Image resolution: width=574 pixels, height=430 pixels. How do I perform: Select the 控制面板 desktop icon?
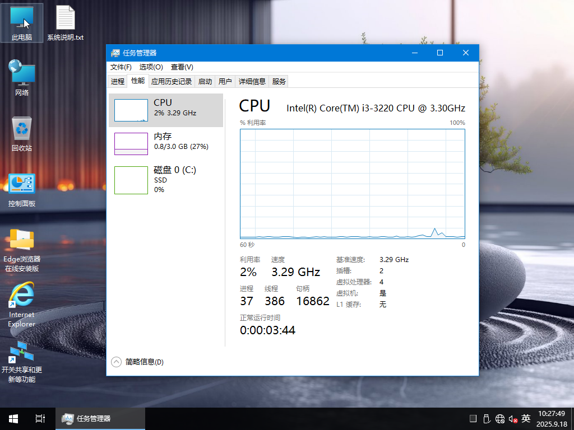pos(22,190)
